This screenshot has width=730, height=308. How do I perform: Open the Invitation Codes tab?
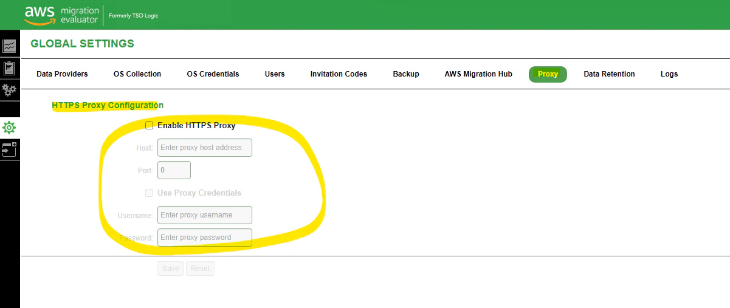[339, 74]
